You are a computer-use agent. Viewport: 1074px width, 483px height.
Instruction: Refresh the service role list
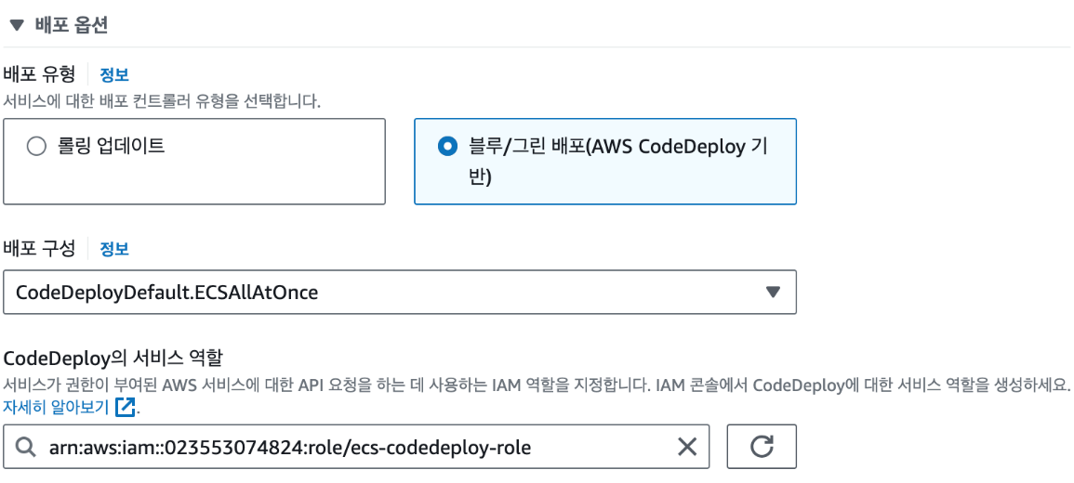click(762, 447)
